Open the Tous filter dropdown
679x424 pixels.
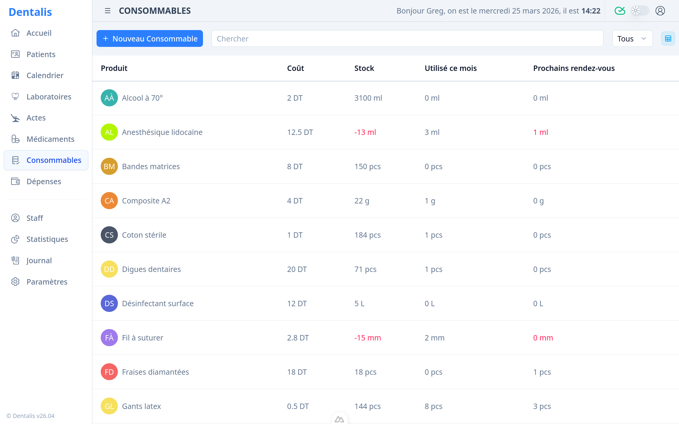pos(632,38)
